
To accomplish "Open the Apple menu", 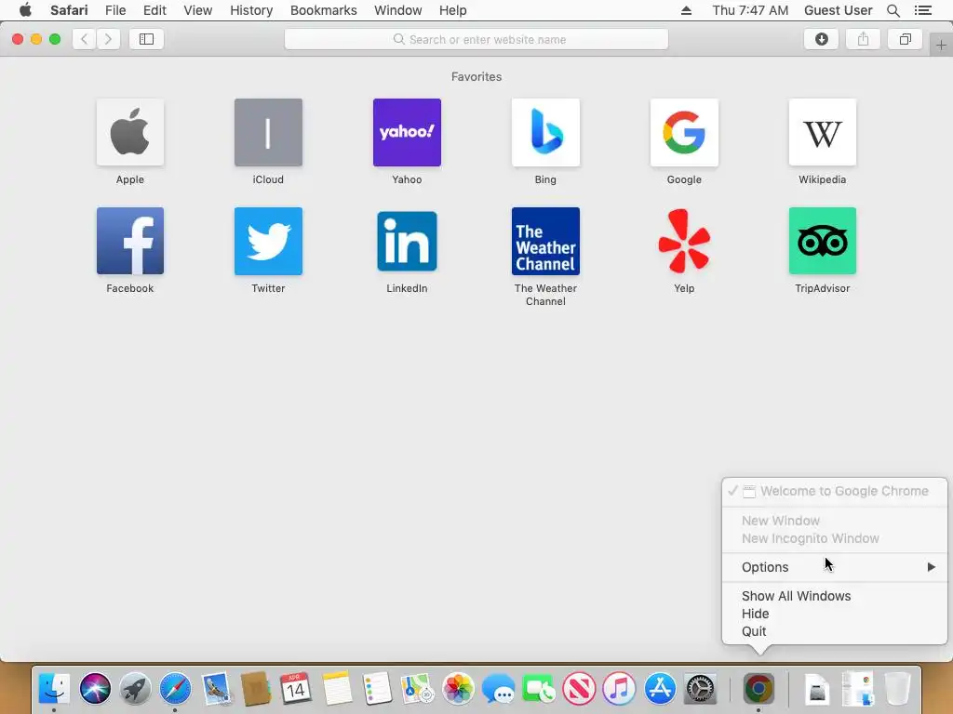I will click(25, 10).
